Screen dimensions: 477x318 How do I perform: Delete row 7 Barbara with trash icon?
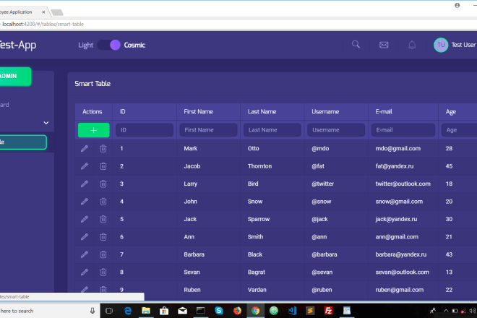coord(103,254)
